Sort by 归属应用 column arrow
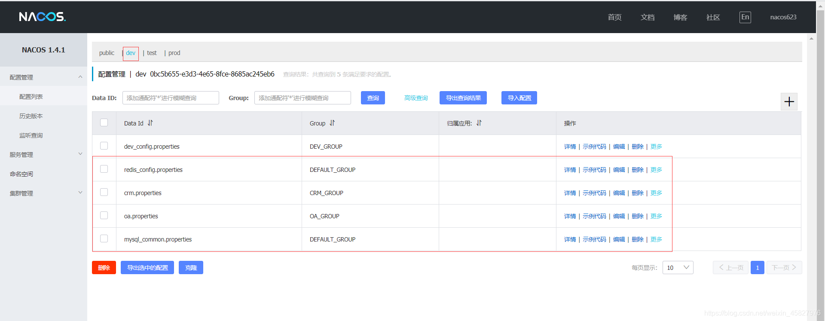Viewport: 825px width, 321px height. 479,123
